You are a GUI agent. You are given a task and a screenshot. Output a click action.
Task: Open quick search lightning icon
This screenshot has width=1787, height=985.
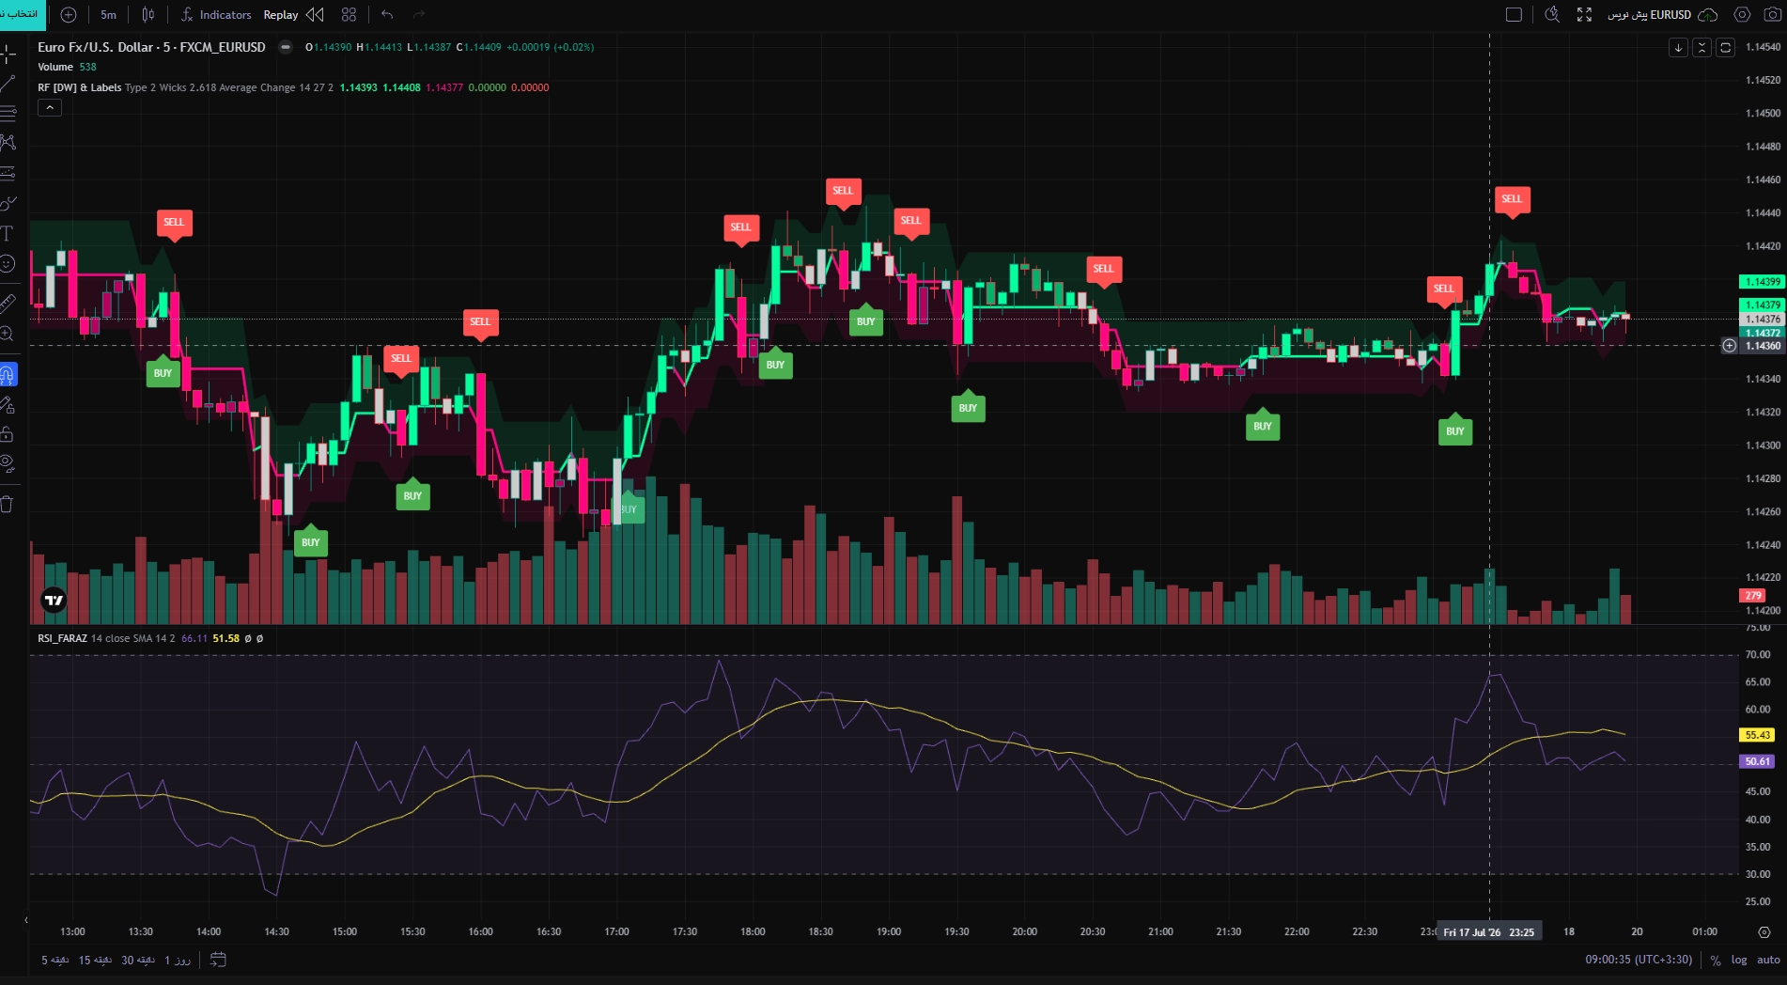[x=1552, y=14]
